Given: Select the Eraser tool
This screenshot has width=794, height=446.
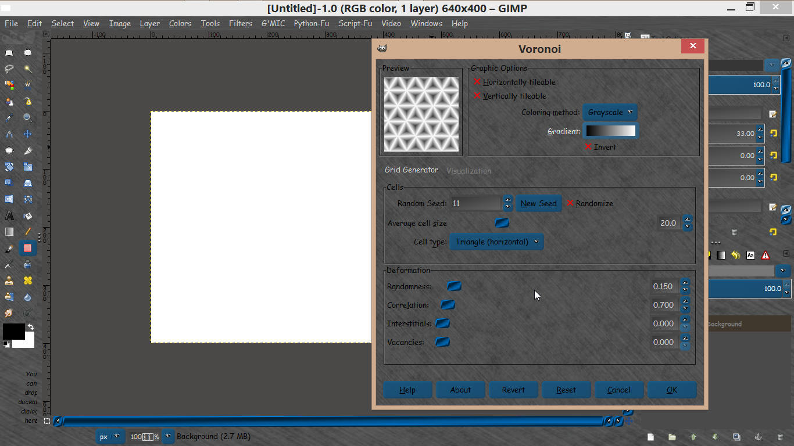Looking at the screenshot, I should 28,248.
